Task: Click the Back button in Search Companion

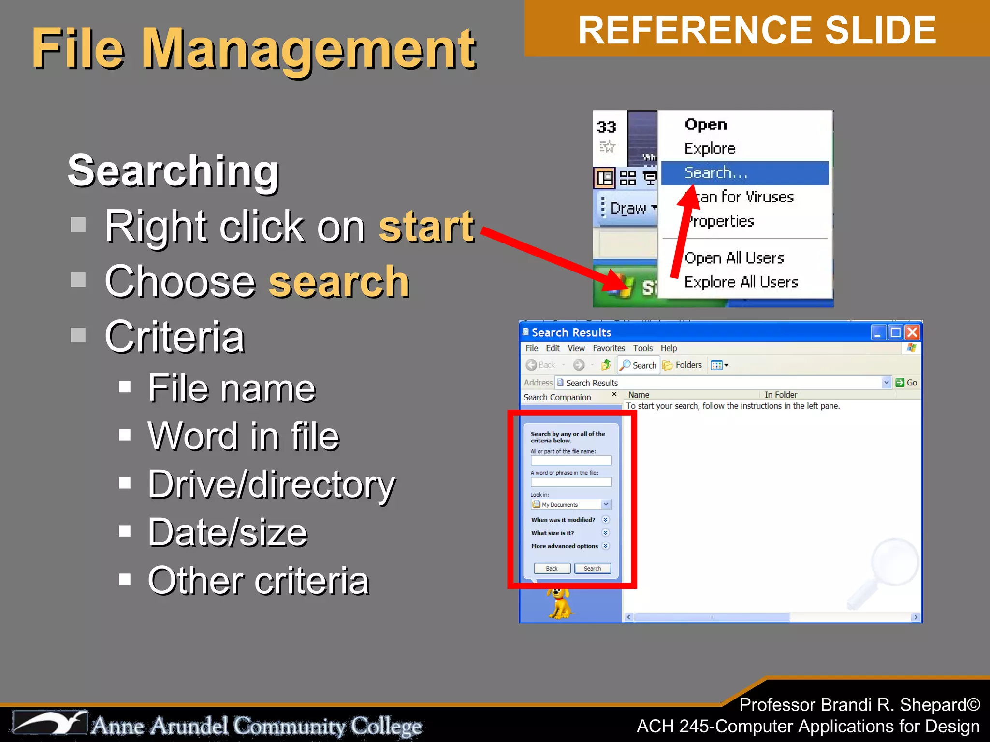Action: tap(552, 569)
